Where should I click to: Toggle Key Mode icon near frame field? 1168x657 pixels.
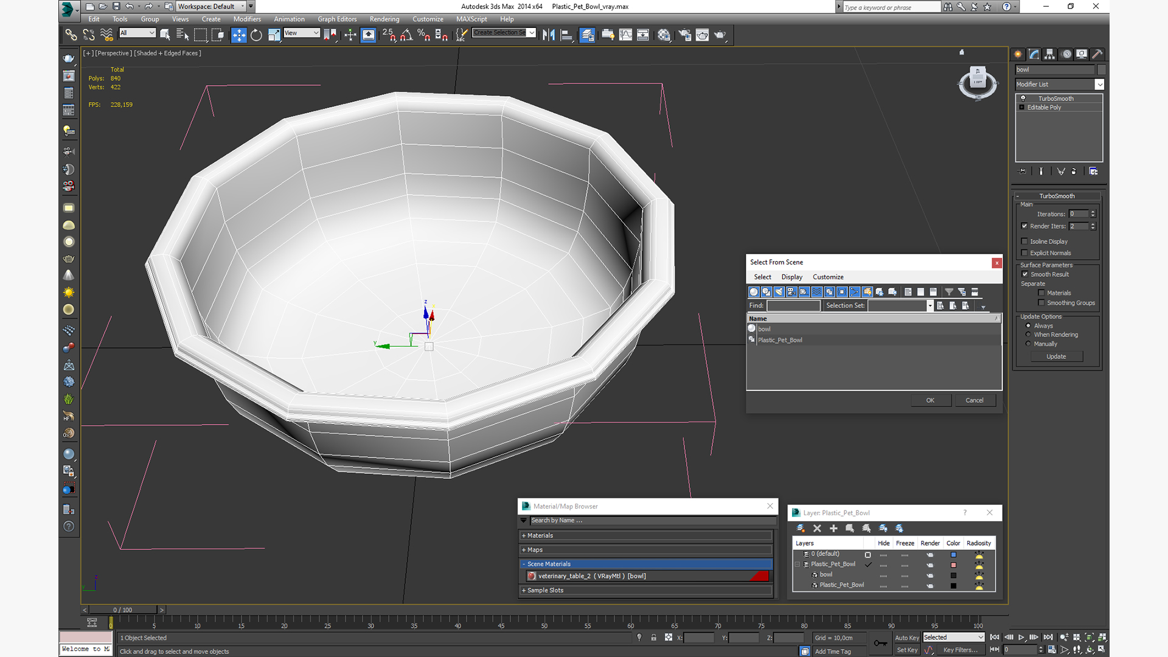[x=995, y=650]
